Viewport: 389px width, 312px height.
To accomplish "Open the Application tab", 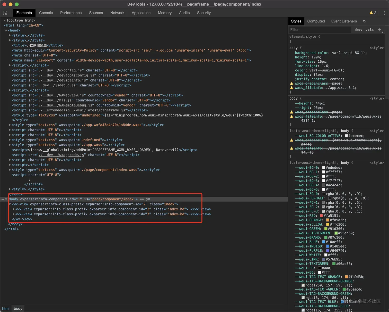I will 141,13.
